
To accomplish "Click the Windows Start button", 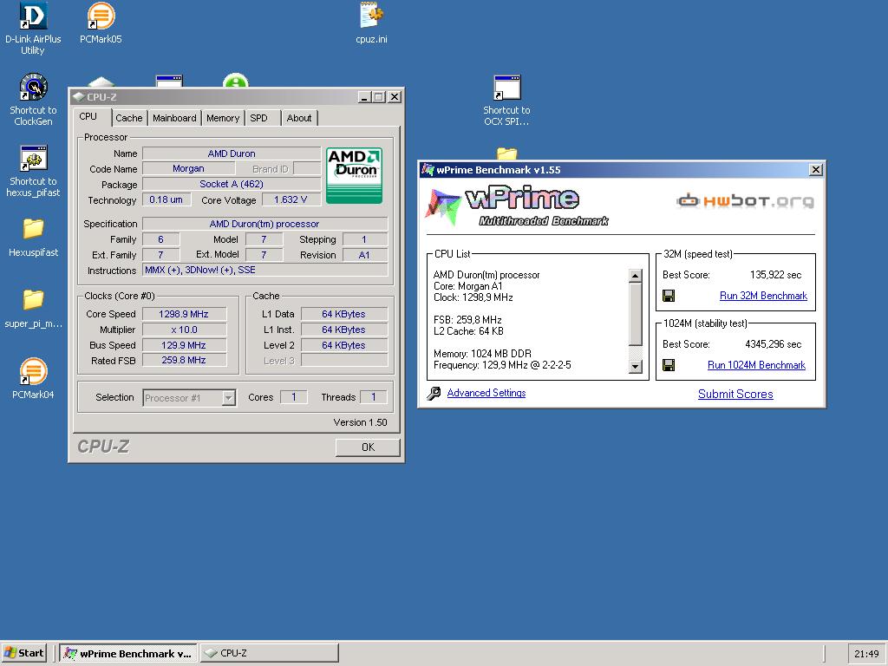I will 24,653.
